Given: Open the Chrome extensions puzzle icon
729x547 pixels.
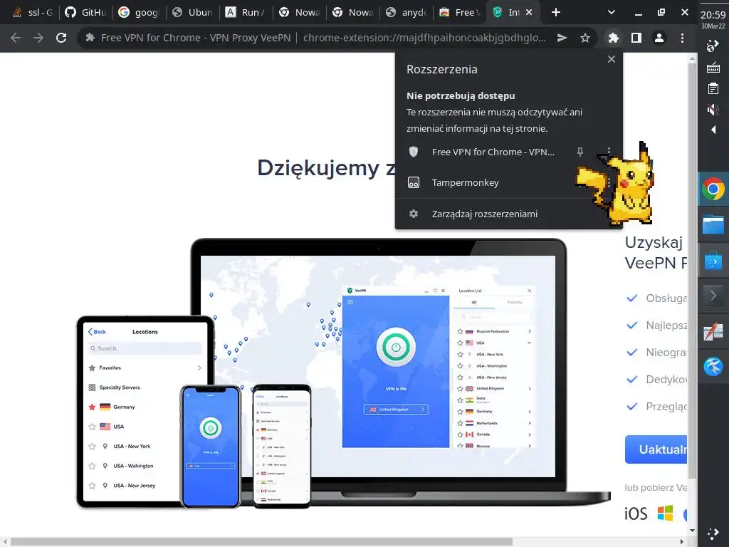Looking at the screenshot, I should pos(613,38).
